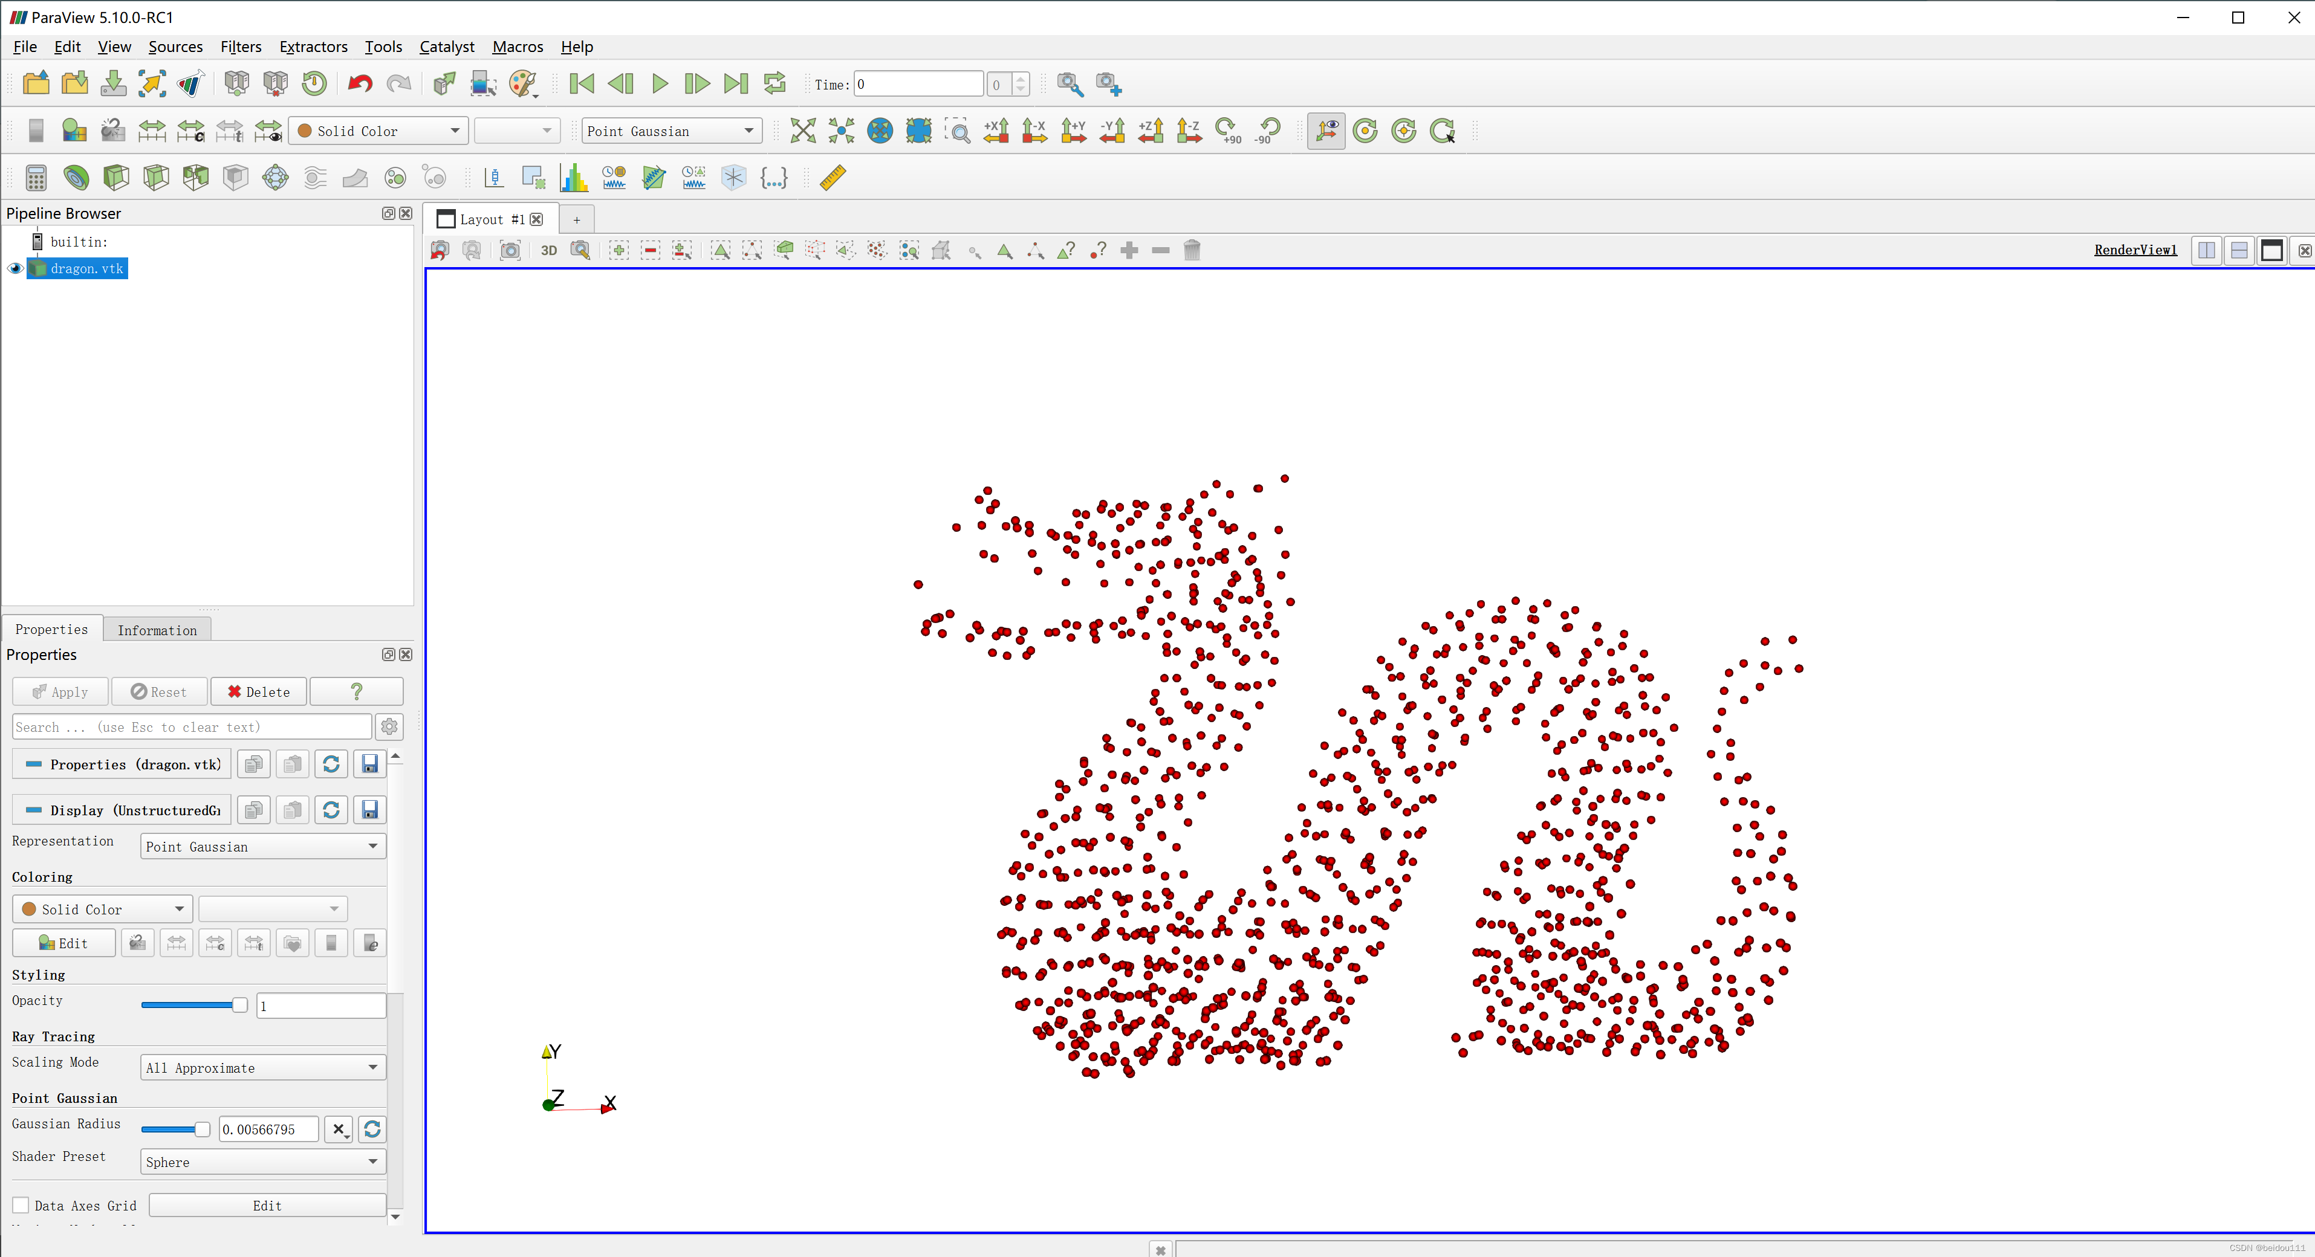Set view direction to +X
2315x1257 pixels.
pyautogui.click(x=996, y=131)
